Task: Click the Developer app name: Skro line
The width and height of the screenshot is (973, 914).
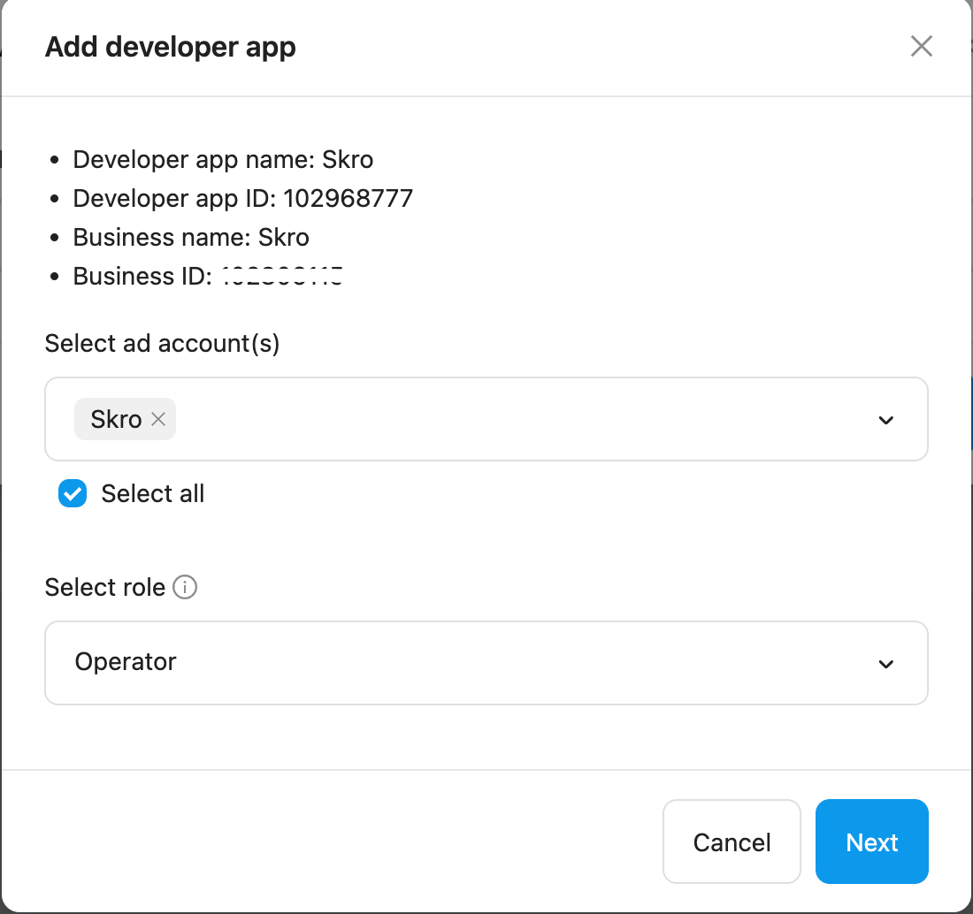Action: tap(224, 159)
